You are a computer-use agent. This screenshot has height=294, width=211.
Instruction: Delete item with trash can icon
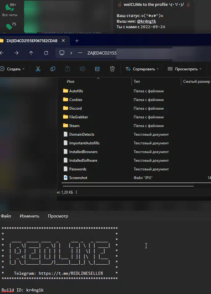(112, 69)
